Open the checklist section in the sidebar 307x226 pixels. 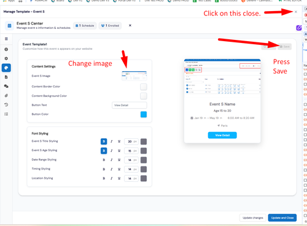point(6,114)
